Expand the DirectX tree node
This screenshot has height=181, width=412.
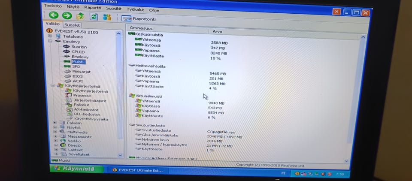click(x=56, y=145)
